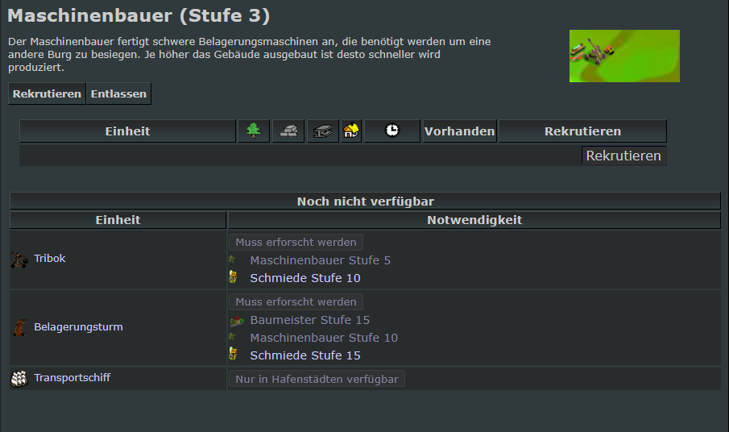Click the Belagerungsturm unit icon
The width and height of the screenshot is (729, 432).
(19, 328)
